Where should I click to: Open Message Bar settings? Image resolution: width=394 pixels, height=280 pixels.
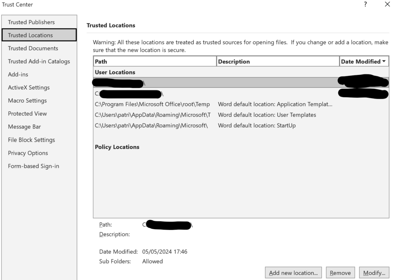click(39, 127)
